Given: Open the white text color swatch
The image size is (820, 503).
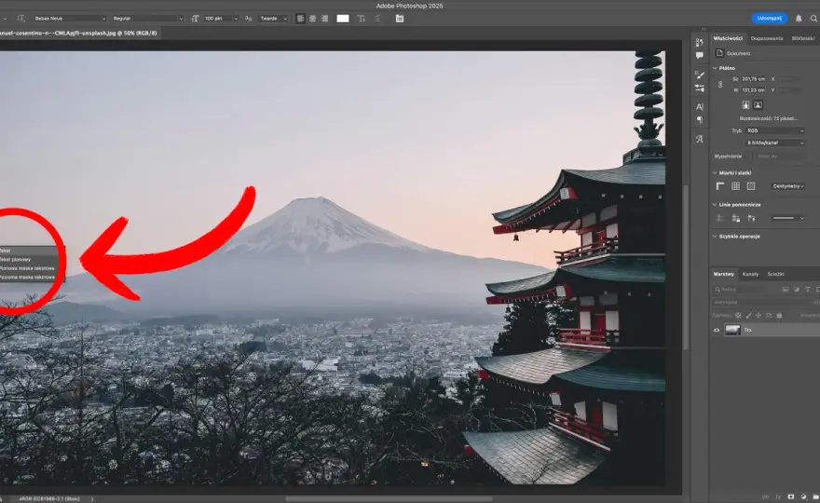Looking at the screenshot, I should point(343,19).
